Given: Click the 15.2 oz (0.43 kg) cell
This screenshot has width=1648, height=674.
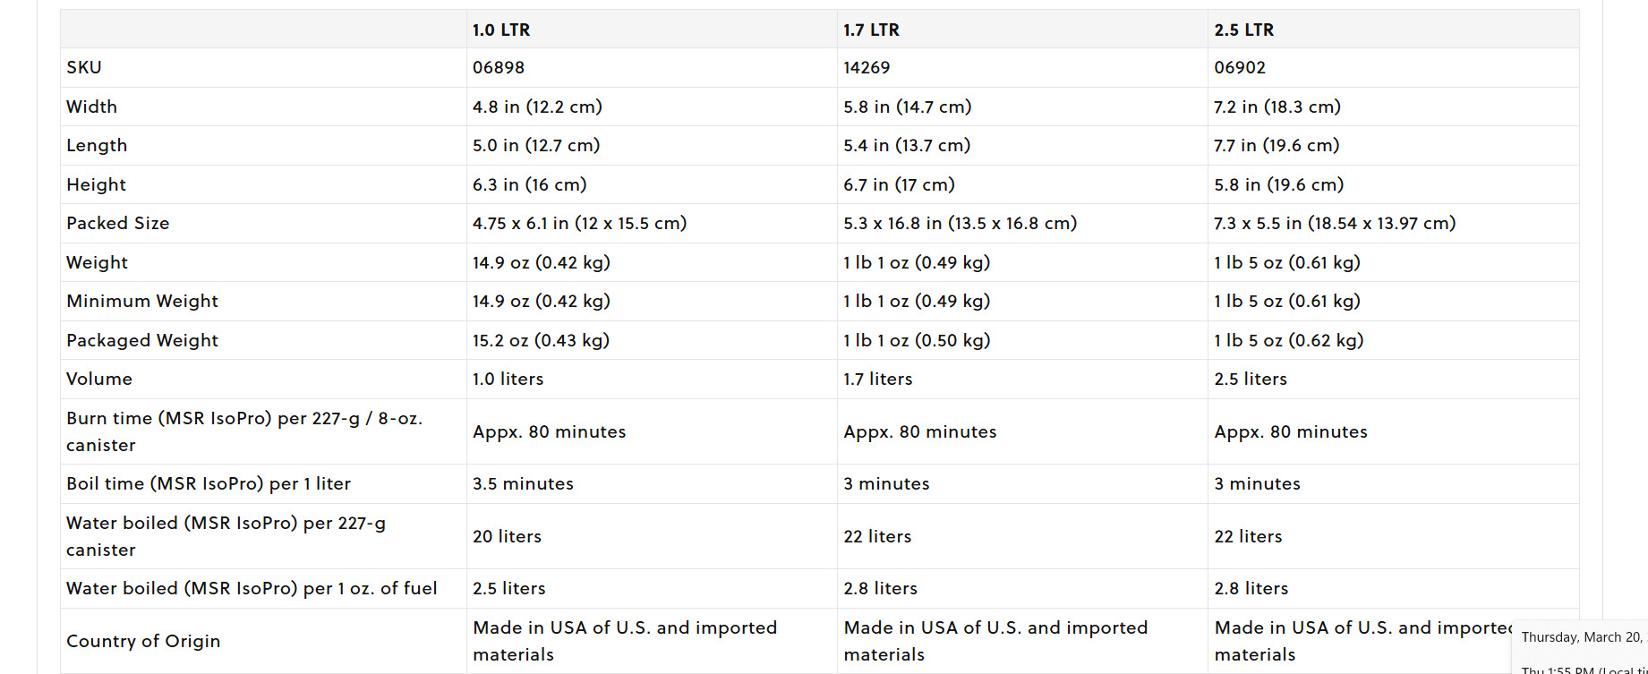Looking at the screenshot, I should (541, 340).
